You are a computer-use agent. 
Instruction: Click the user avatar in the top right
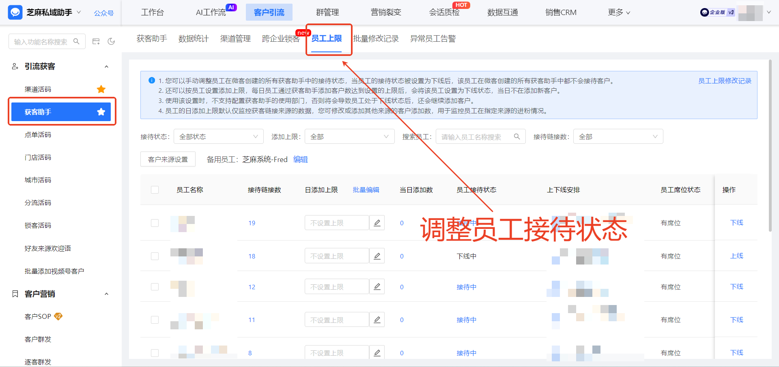pos(750,13)
